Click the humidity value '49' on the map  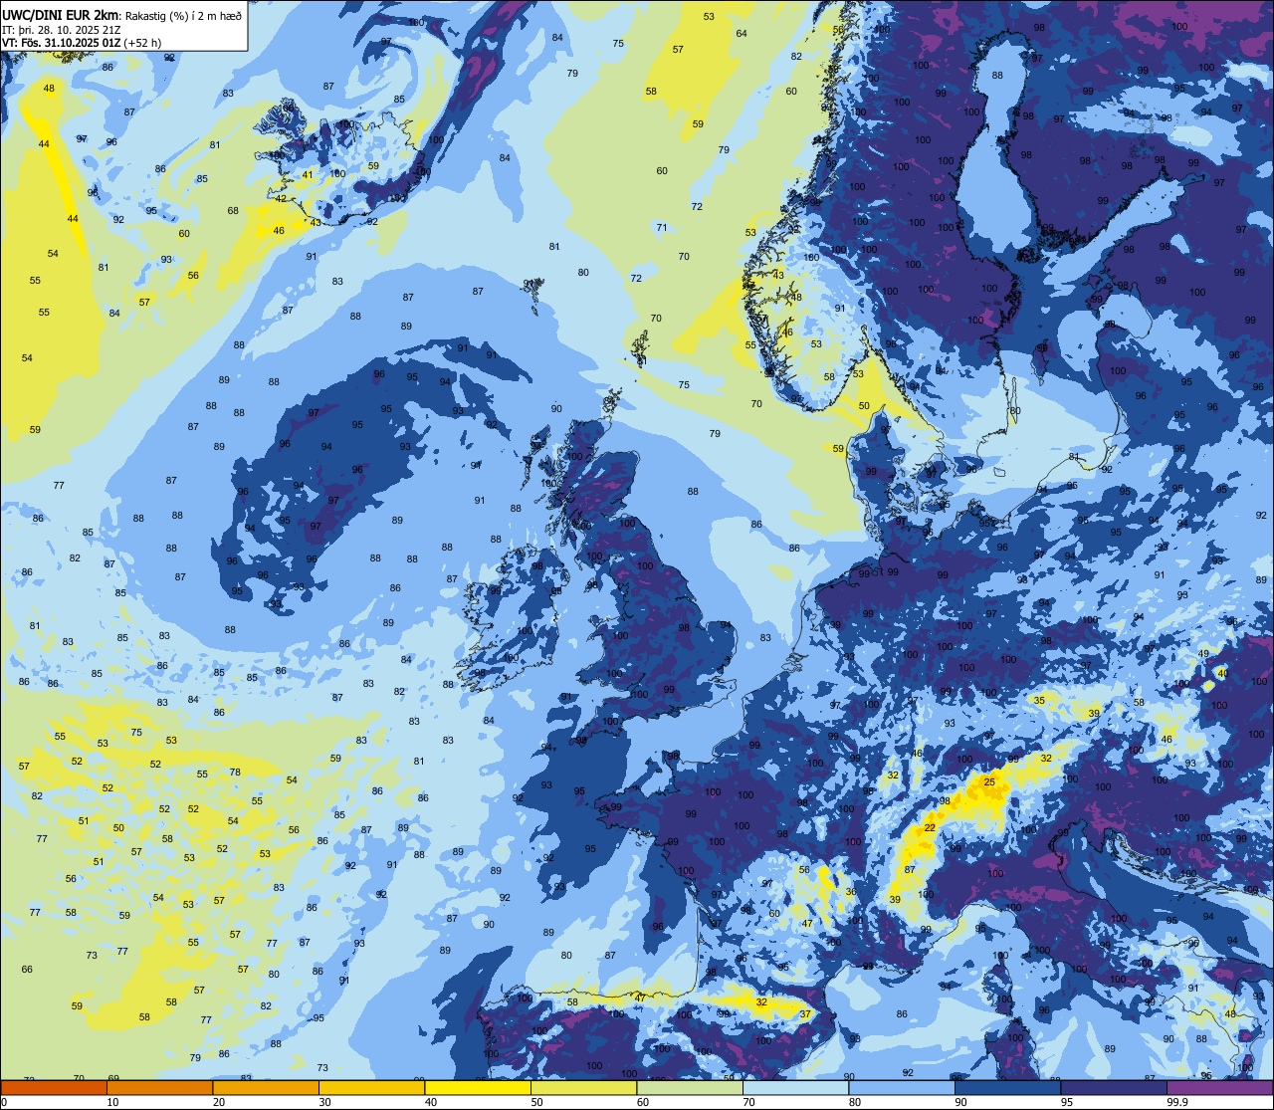pyautogui.click(x=1203, y=653)
